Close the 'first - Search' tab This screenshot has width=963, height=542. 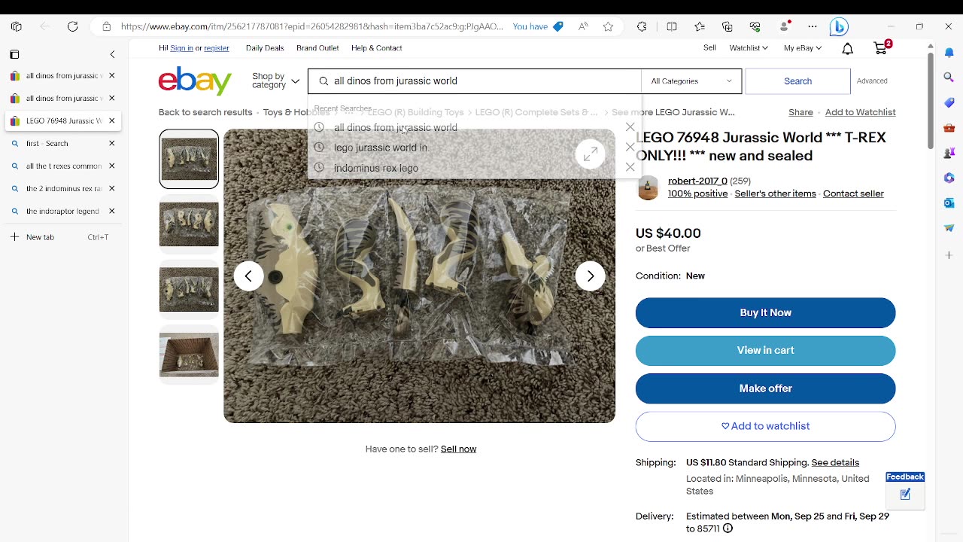coord(111,143)
